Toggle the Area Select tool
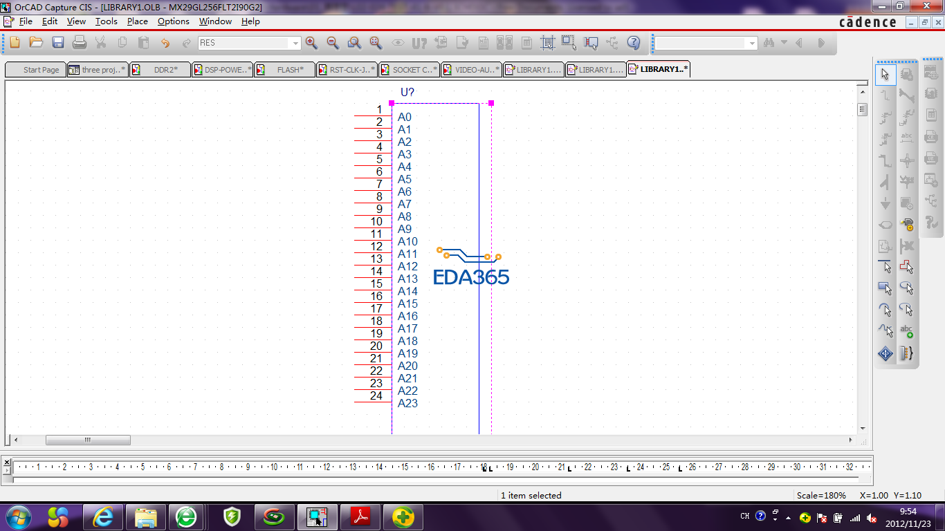Image resolution: width=945 pixels, height=531 pixels. (569, 43)
